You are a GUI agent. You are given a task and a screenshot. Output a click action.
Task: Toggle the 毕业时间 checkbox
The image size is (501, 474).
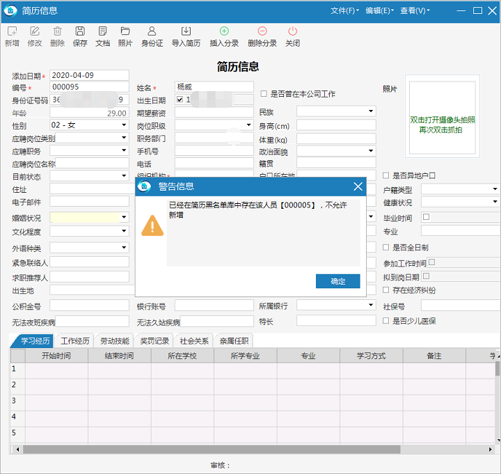pos(426,217)
